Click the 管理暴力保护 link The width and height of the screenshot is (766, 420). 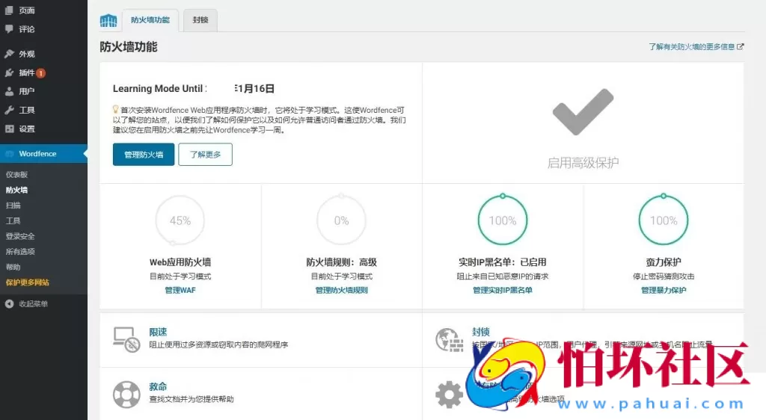coord(664,290)
